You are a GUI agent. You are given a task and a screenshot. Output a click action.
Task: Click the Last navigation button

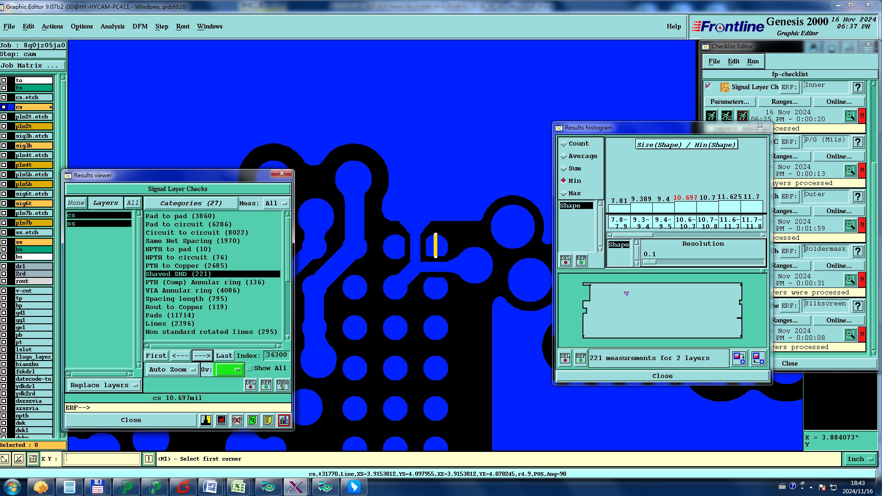point(224,355)
